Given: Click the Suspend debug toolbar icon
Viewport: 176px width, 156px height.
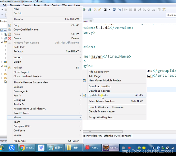Looking at the screenshot, I should (x=130, y=10).
